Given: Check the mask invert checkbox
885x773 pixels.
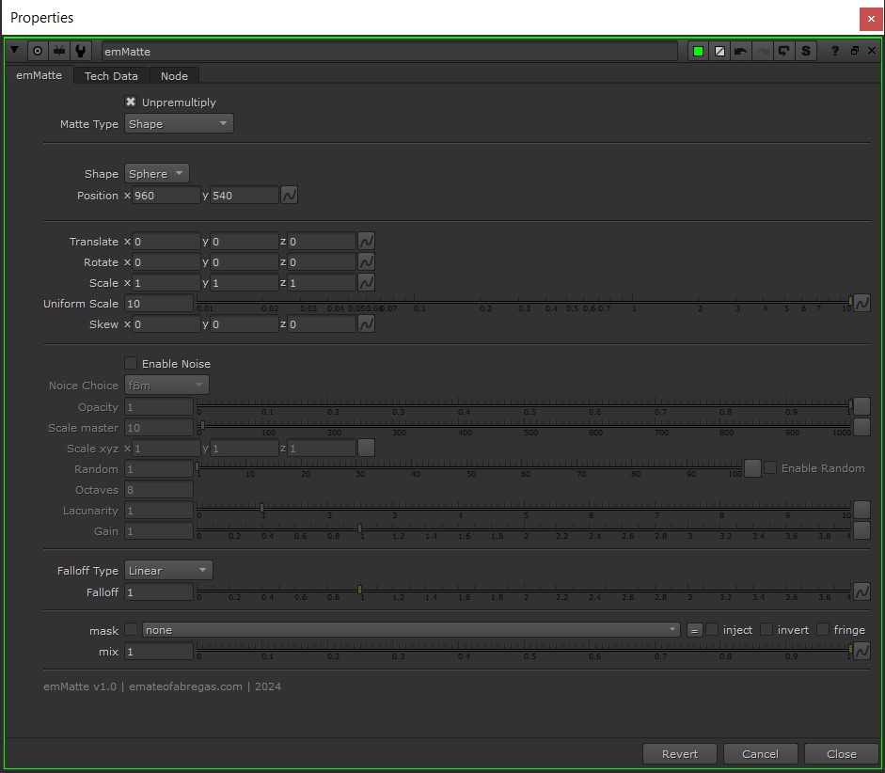Looking at the screenshot, I should point(766,629).
